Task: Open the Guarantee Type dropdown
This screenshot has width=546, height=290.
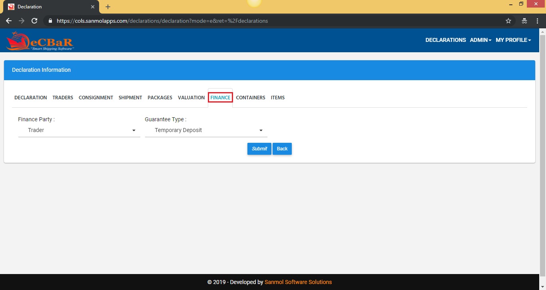Action: (x=206, y=130)
